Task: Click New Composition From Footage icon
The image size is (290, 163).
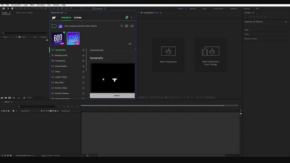Action: coord(210,51)
